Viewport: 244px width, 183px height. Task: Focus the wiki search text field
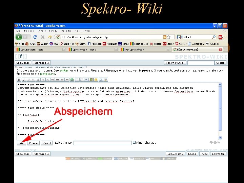coord(201,63)
